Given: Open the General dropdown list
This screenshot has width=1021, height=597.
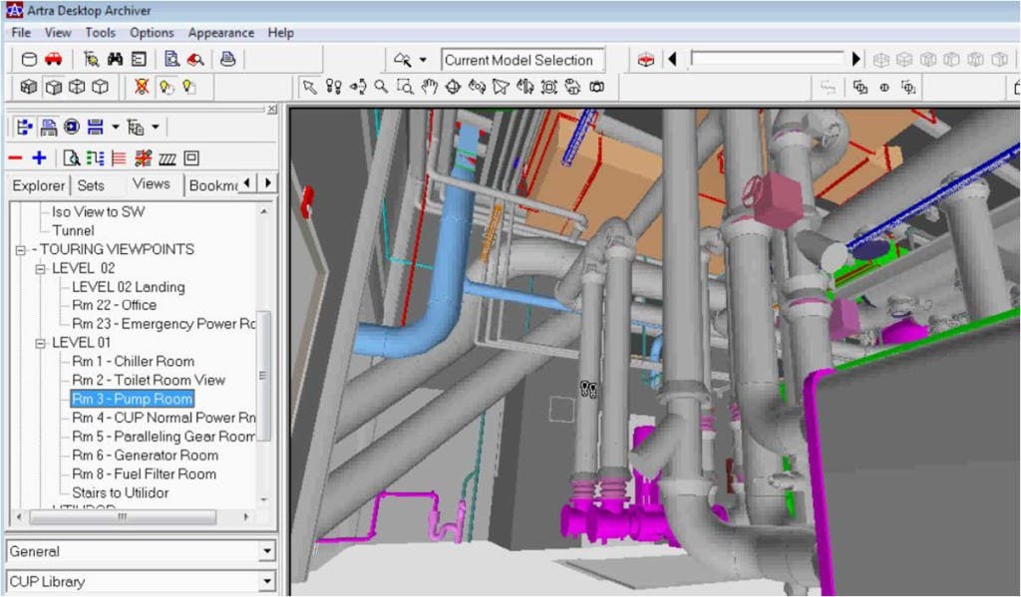Looking at the screenshot, I should [266, 551].
